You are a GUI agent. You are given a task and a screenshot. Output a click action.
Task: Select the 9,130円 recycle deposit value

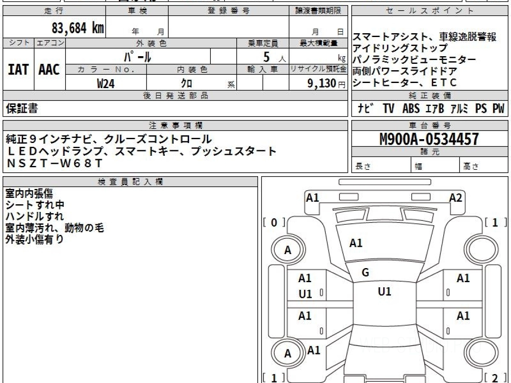[327, 83]
